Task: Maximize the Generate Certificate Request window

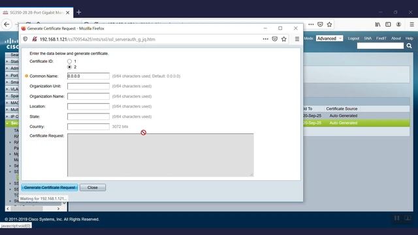Action: [280, 28]
